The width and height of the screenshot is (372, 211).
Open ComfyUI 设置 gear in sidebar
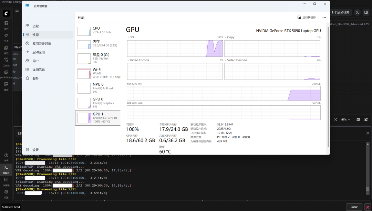[x=6, y=194]
